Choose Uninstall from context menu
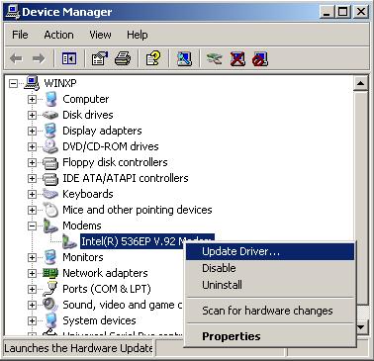 pyautogui.click(x=270, y=285)
